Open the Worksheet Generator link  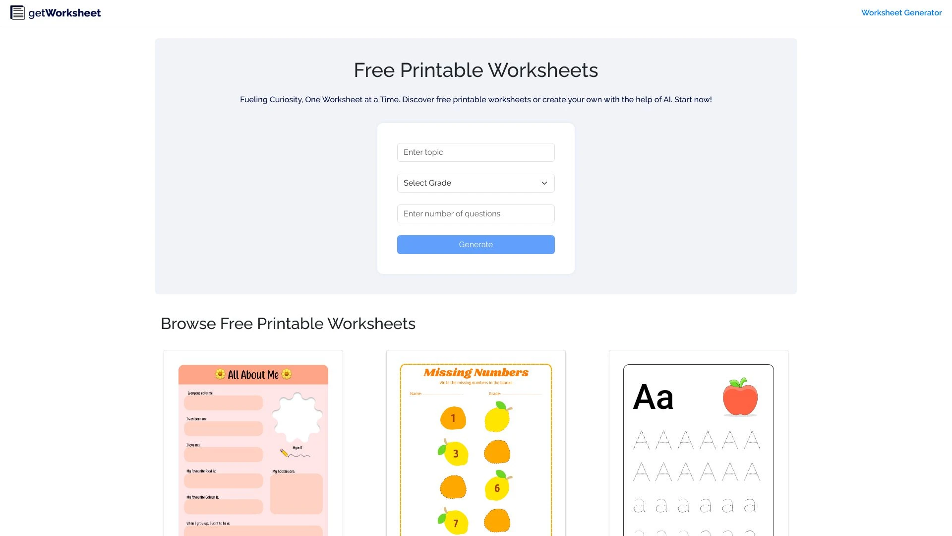click(x=901, y=12)
